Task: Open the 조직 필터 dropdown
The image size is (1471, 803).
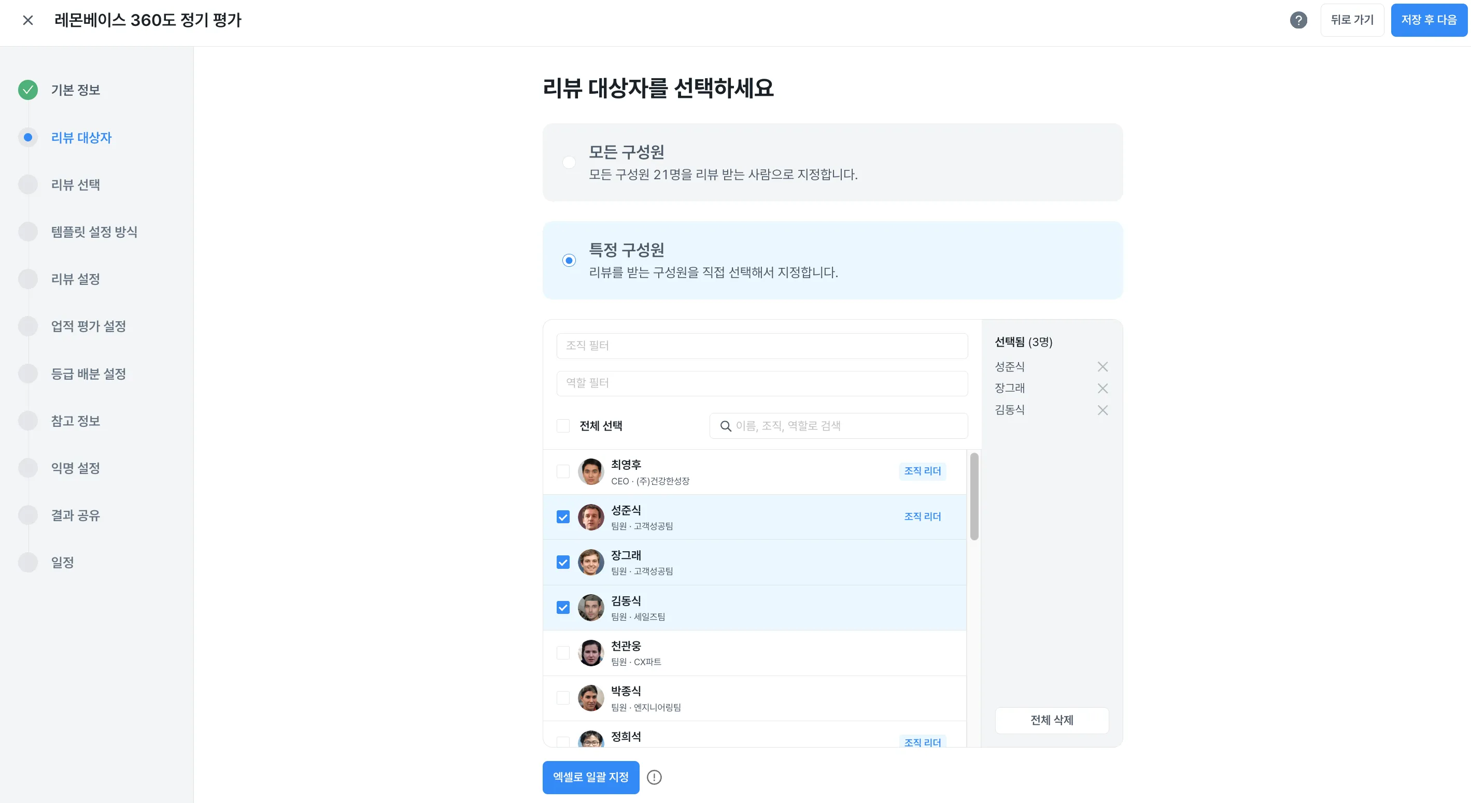Action: pyautogui.click(x=762, y=346)
